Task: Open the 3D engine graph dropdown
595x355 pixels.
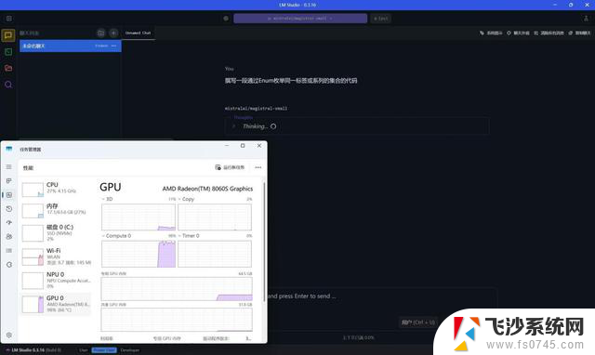Action: (x=108, y=199)
